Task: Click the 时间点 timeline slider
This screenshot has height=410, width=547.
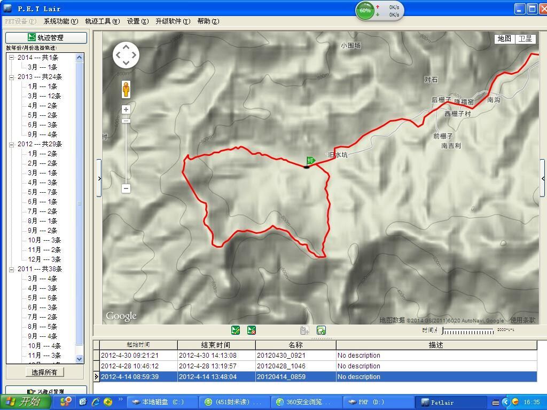Action: click(467, 332)
